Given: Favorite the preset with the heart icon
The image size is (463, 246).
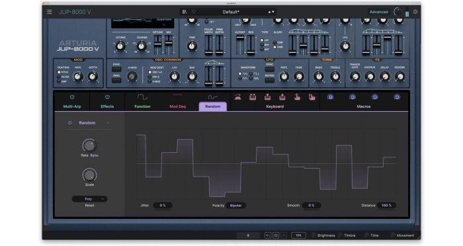Looking at the screenshot, I should [x=194, y=12].
